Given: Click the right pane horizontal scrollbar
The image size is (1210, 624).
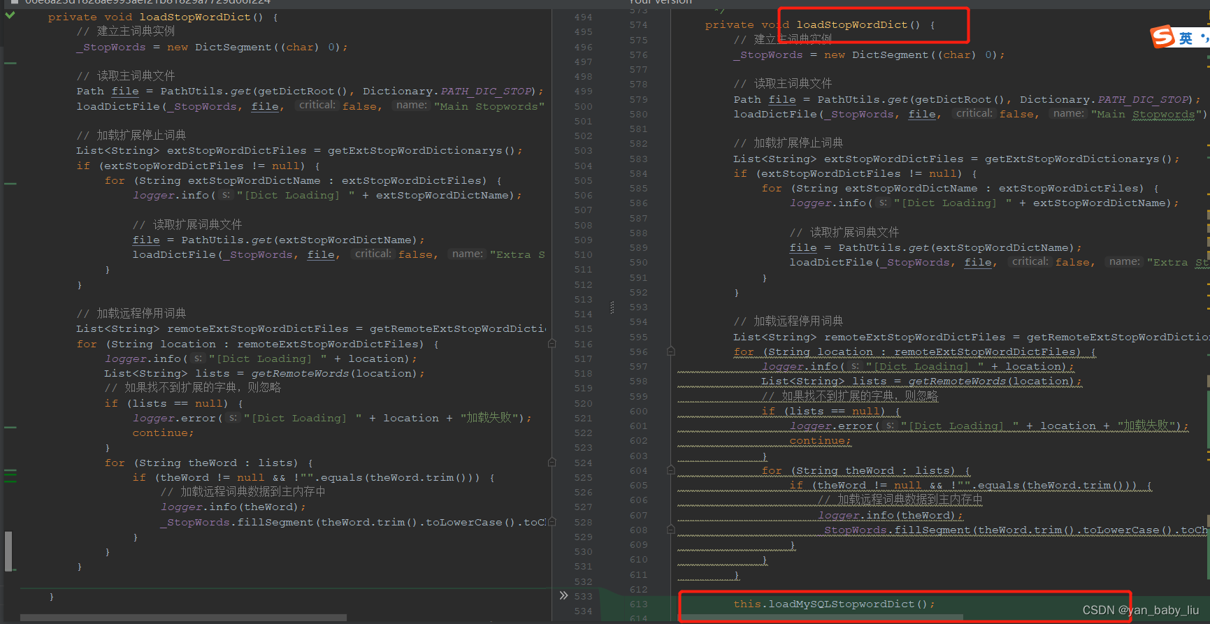Looking at the screenshot, I should pyautogui.click(x=822, y=618).
